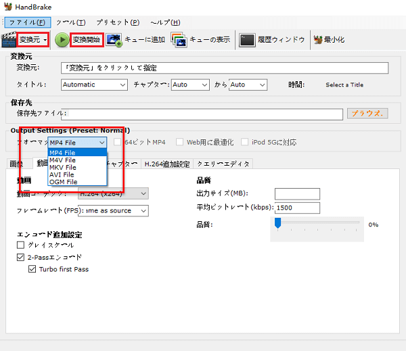
Task: Open the 変換元 source dropdown button
Action: (x=33, y=40)
